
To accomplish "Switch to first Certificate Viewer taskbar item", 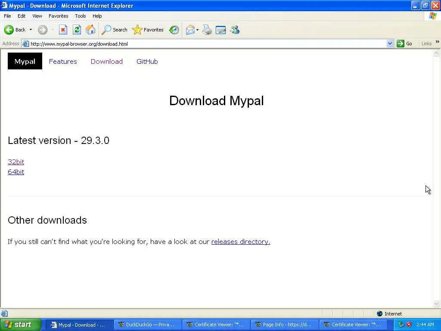I will [216, 325].
